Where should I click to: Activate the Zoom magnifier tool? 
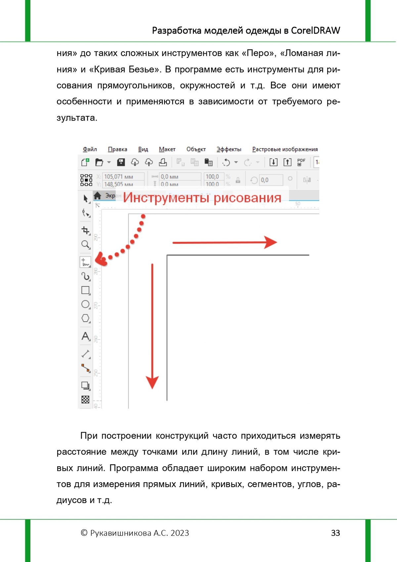point(85,244)
